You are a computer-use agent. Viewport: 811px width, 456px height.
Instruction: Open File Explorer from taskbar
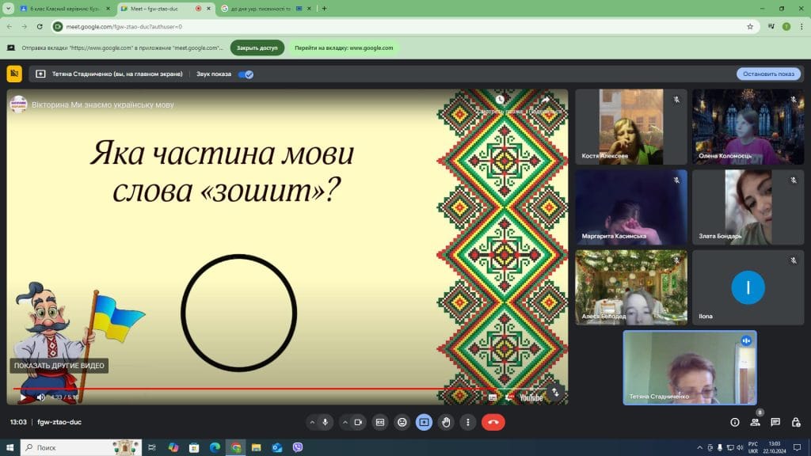click(x=256, y=447)
